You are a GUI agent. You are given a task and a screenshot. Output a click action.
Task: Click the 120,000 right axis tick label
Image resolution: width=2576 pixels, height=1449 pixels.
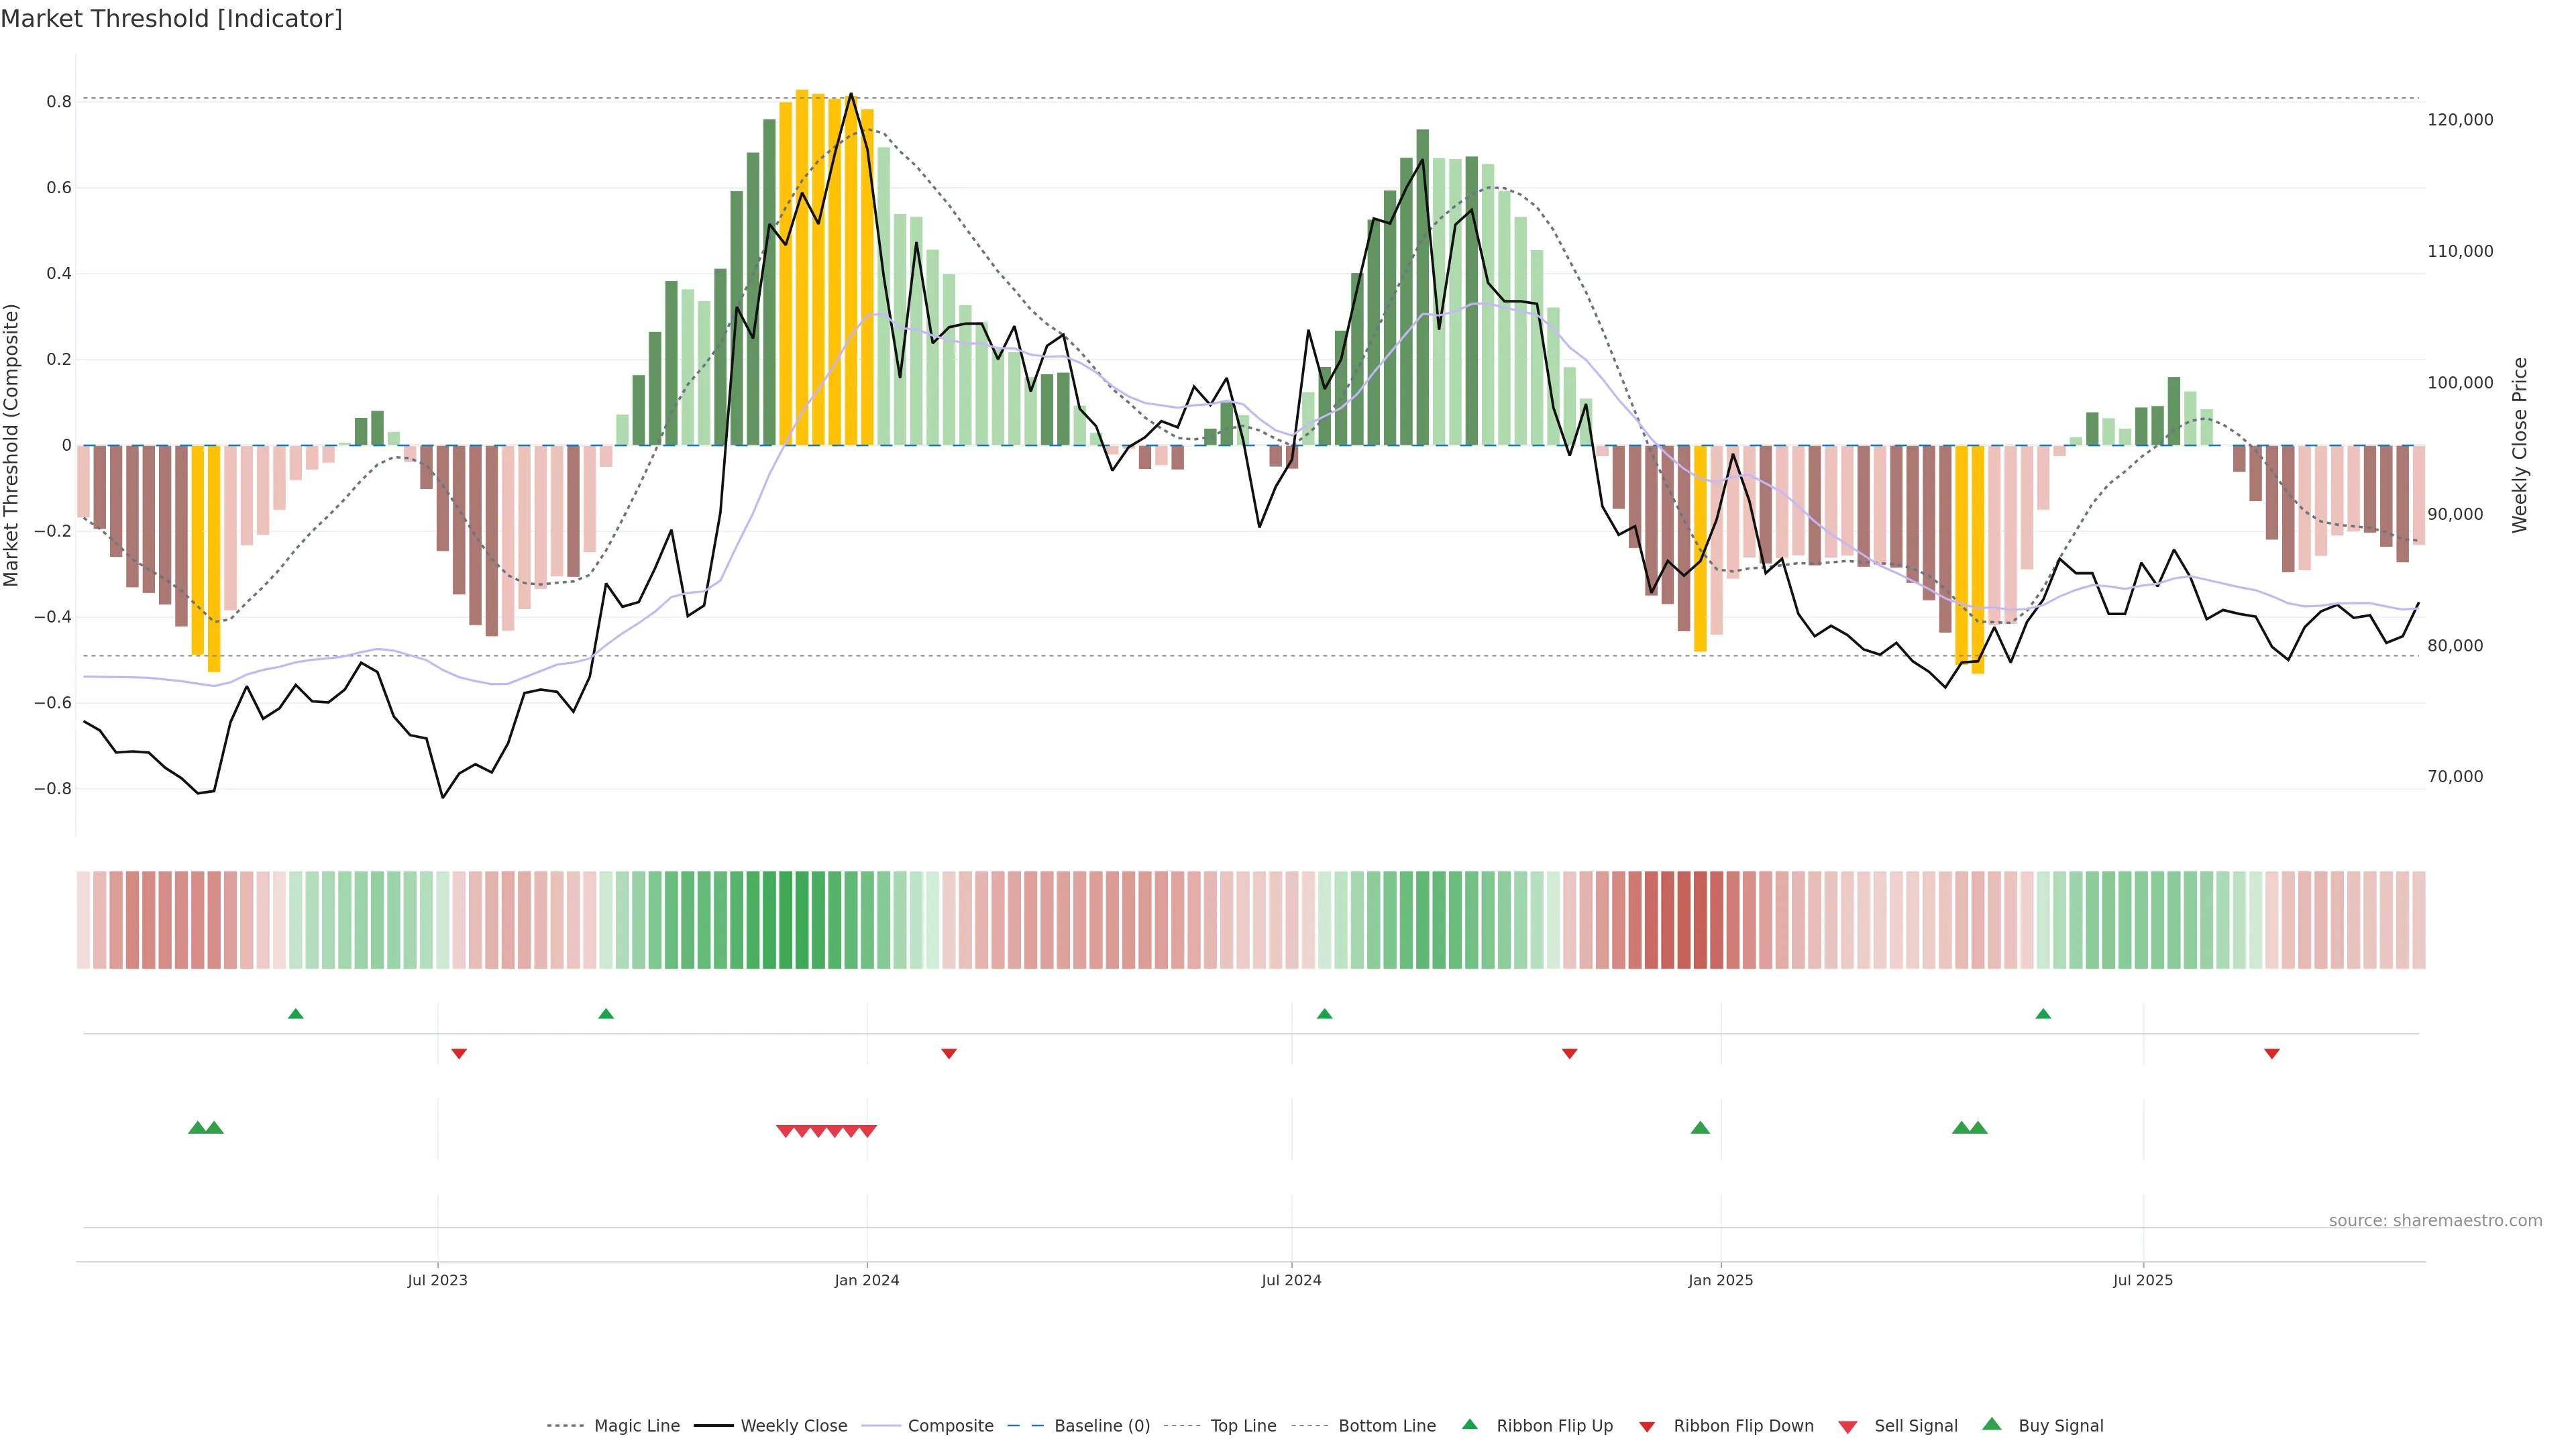click(x=2460, y=120)
